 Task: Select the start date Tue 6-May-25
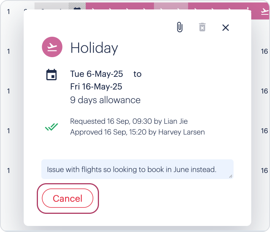(96, 74)
